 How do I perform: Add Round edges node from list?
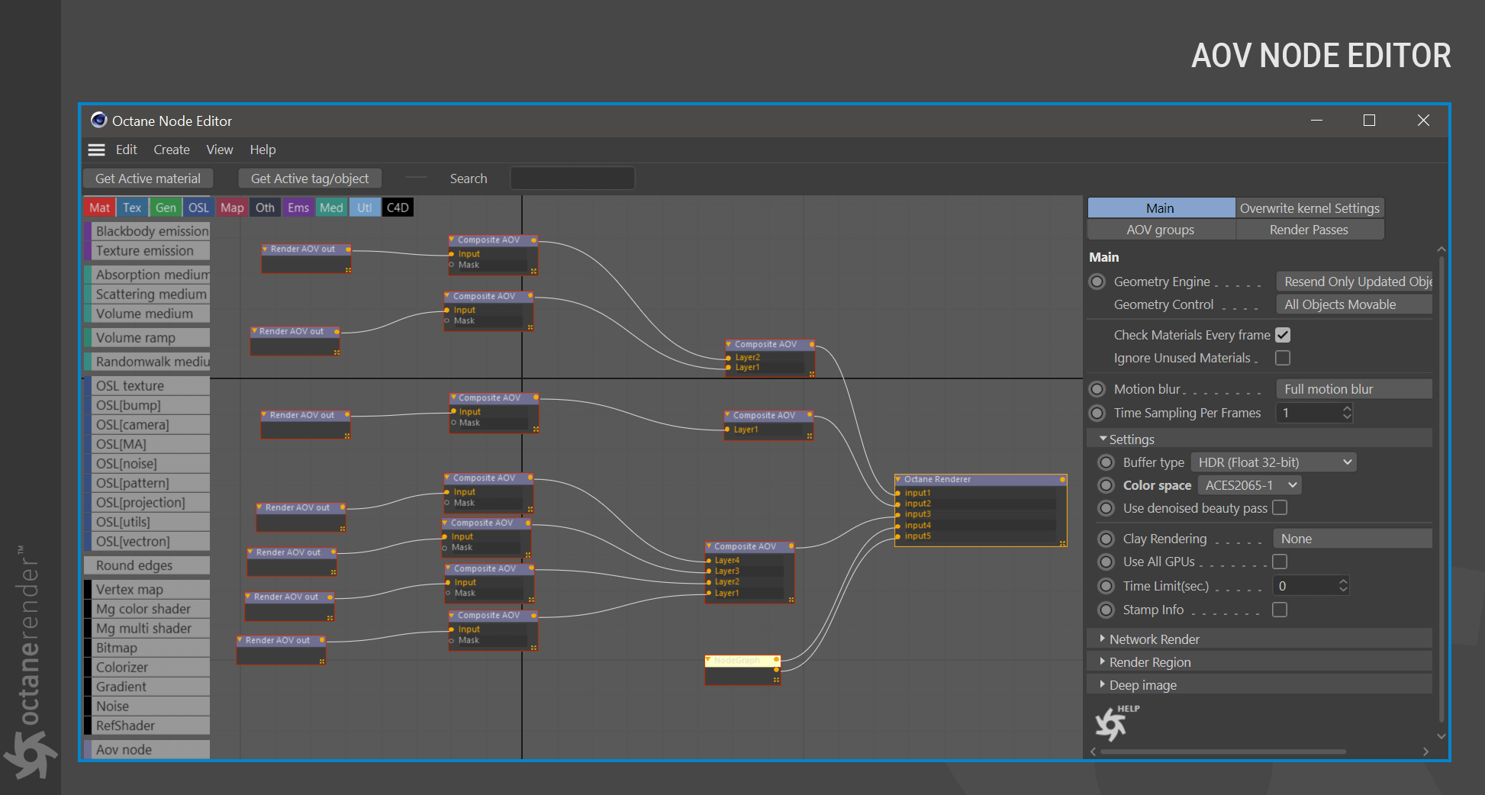tap(147, 565)
